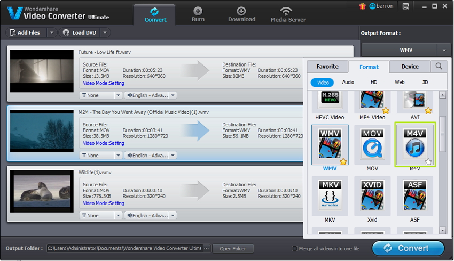Viewport: 454px width, 261px height.
Task: Expand the Add Files dropdown arrow
Action: click(x=51, y=32)
